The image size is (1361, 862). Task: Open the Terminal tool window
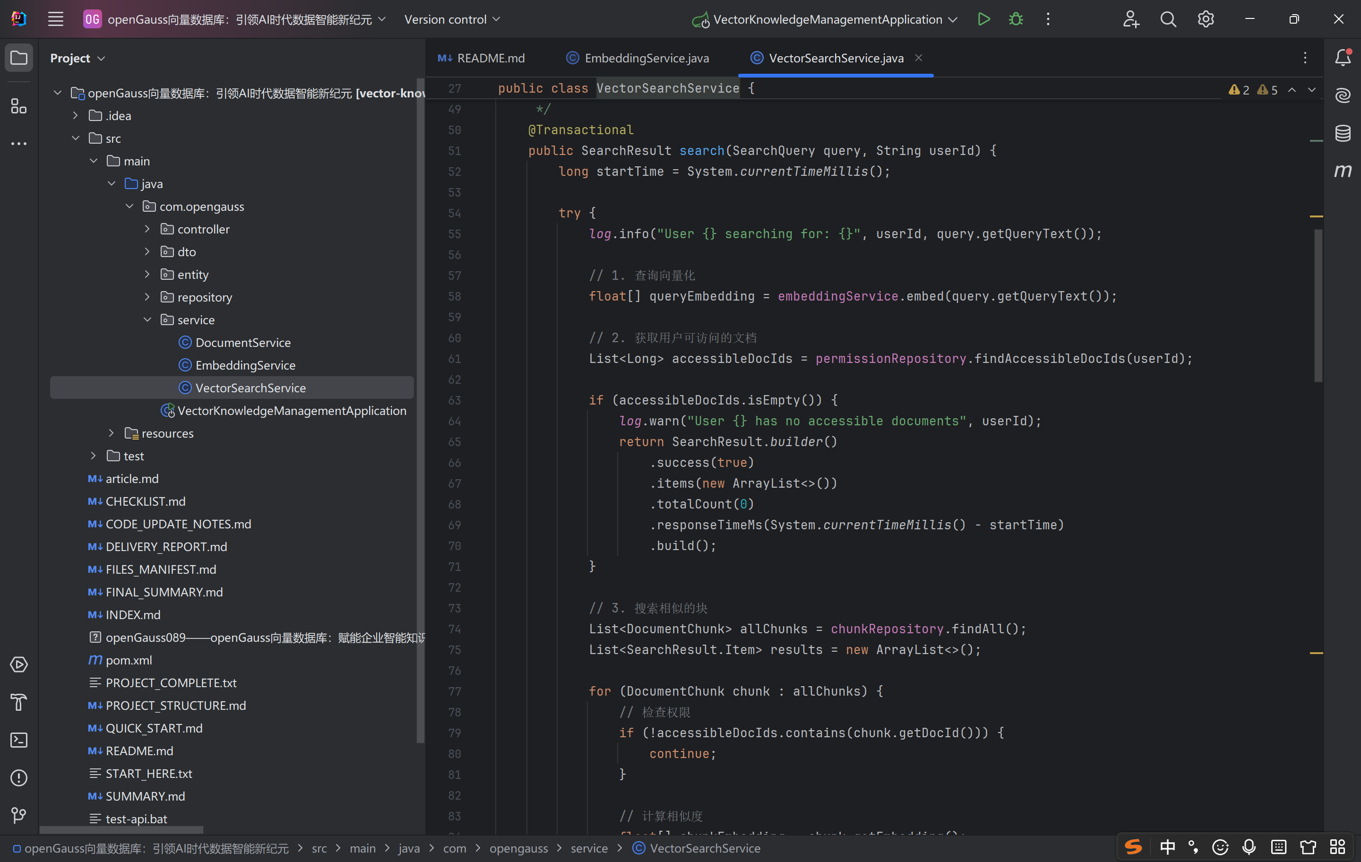(18, 740)
